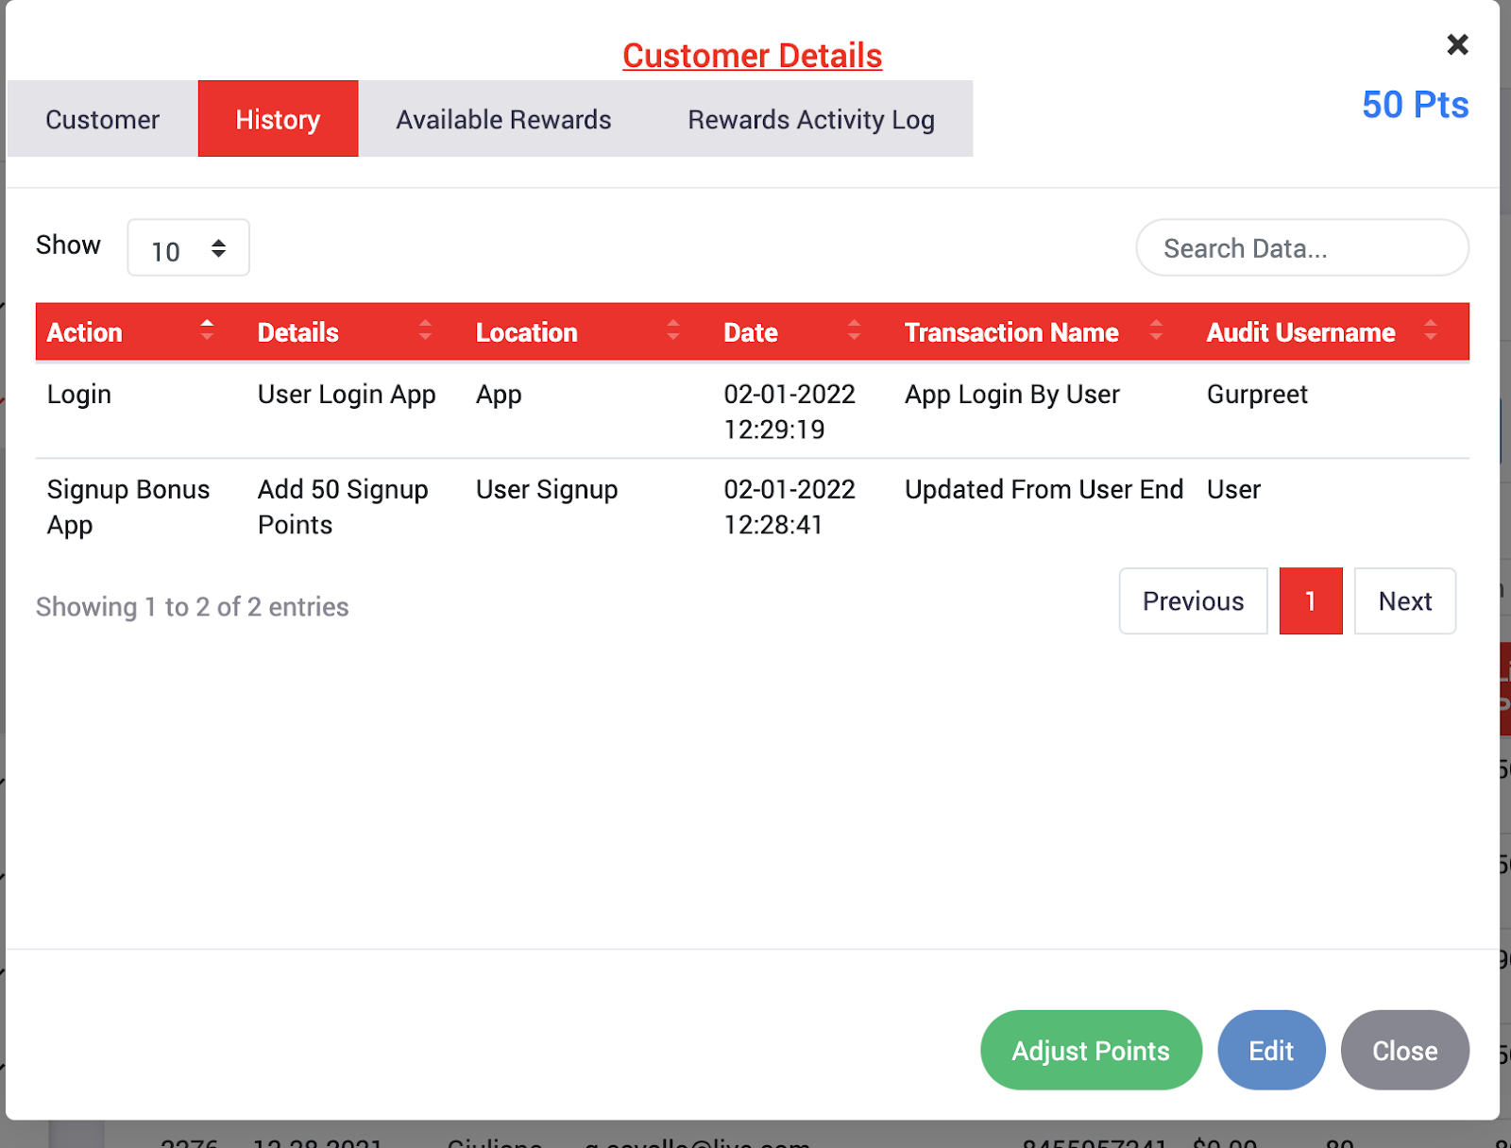Open the Available Rewards tab
The width and height of the screenshot is (1511, 1148).
coord(503,119)
